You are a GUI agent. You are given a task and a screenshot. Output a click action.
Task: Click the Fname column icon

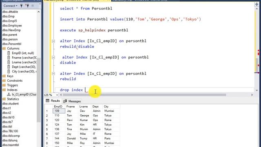9,58
